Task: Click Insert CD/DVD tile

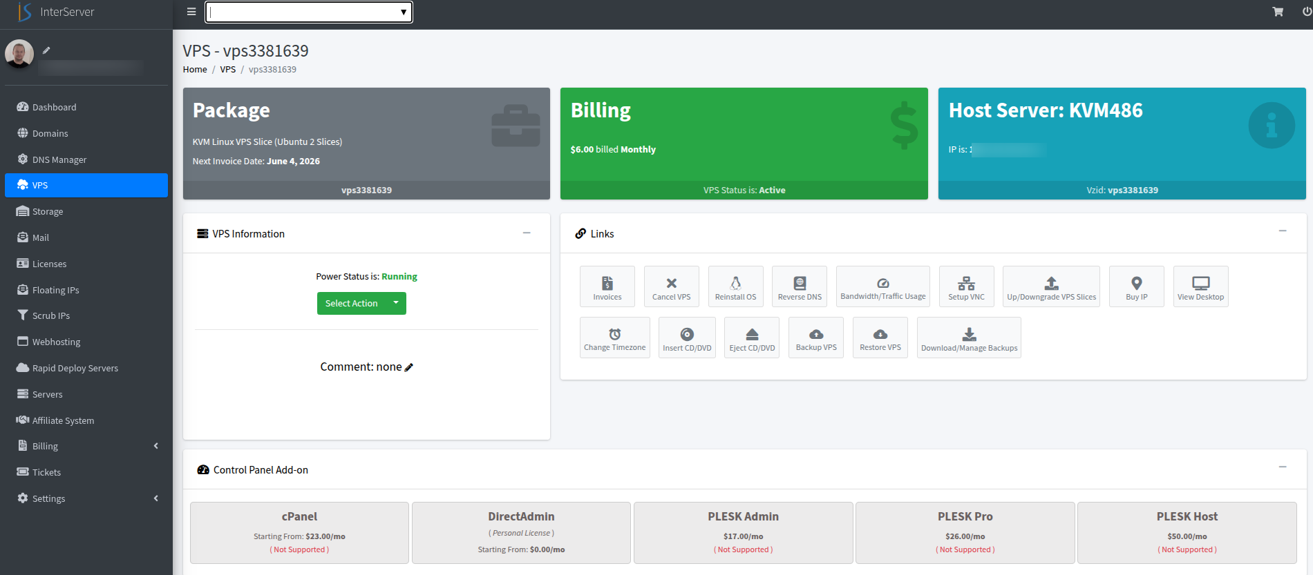Action: point(687,338)
